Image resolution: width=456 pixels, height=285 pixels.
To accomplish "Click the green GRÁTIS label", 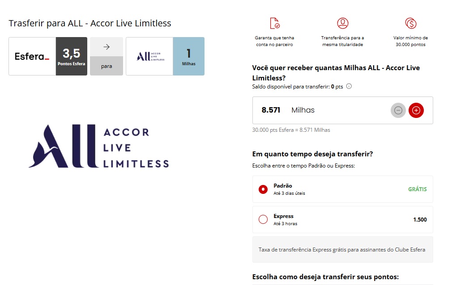I will [417, 189].
